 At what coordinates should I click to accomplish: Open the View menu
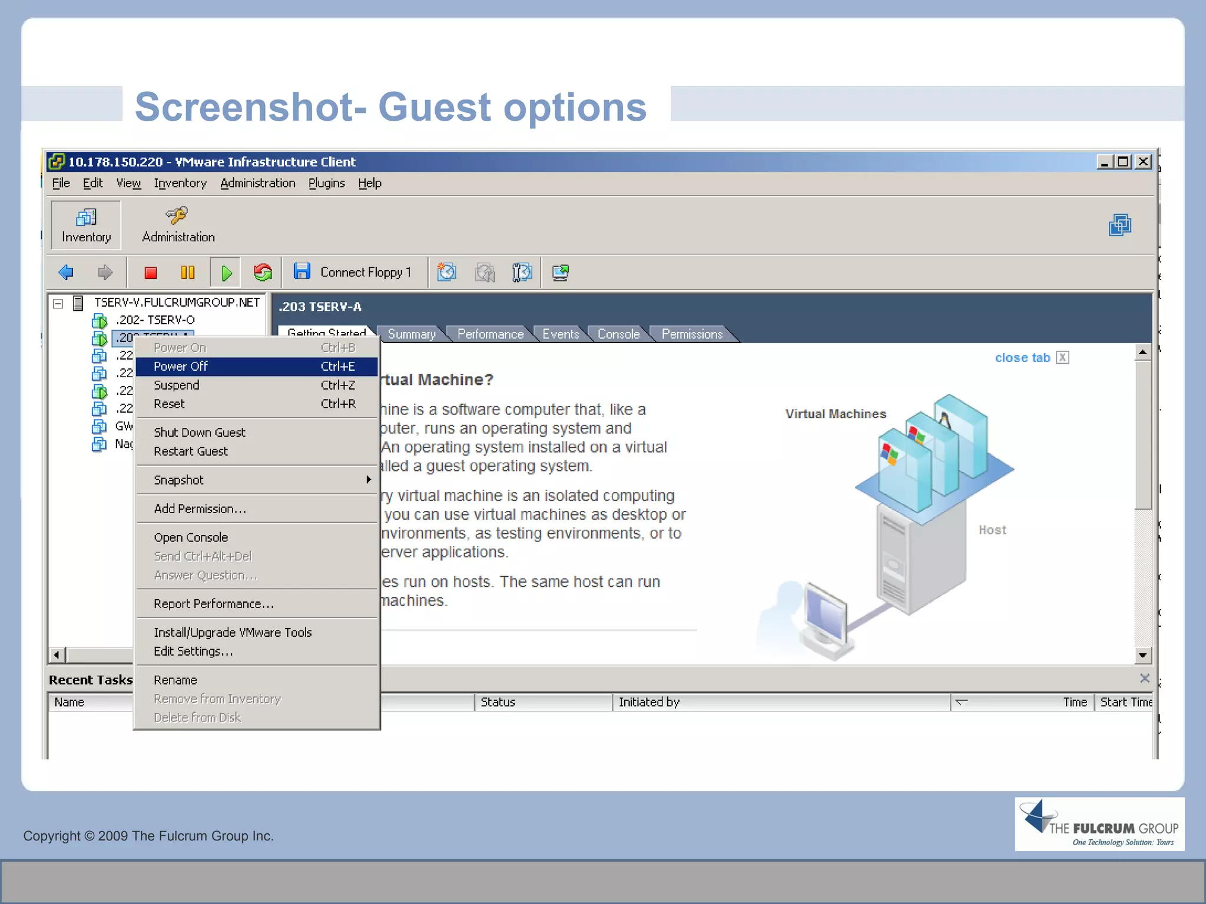pyautogui.click(x=128, y=183)
